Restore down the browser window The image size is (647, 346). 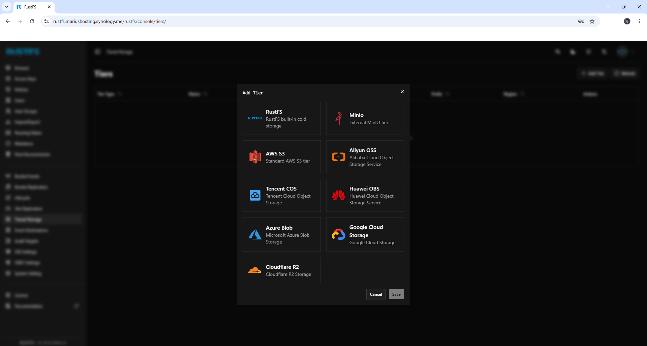coord(624,7)
